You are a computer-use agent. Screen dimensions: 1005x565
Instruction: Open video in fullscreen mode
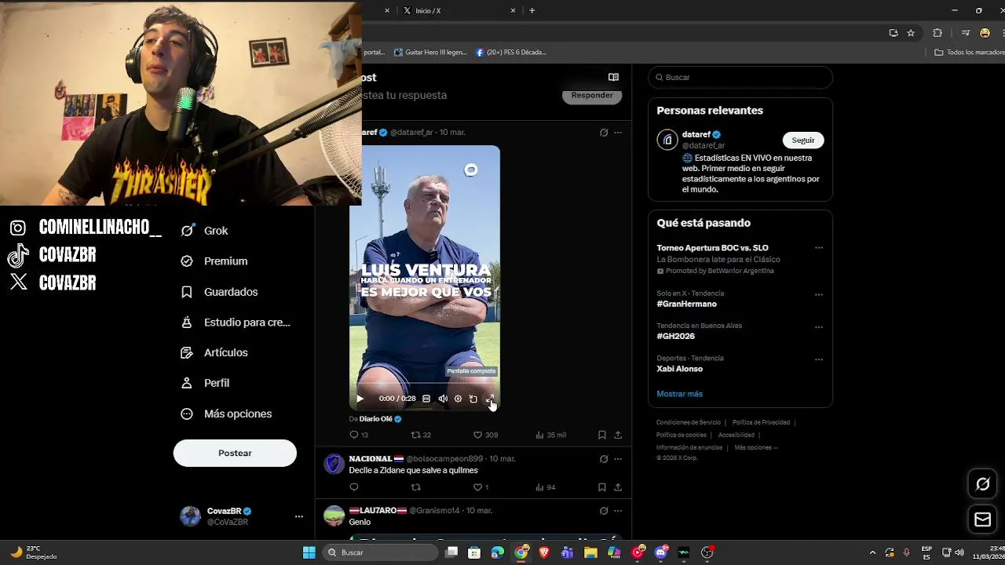point(489,399)
